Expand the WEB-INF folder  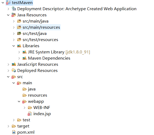pos(24,108)
